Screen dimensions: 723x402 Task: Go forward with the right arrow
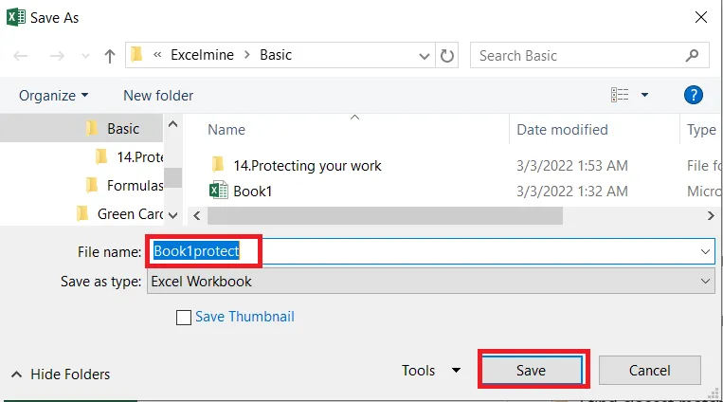pos(57,56)
